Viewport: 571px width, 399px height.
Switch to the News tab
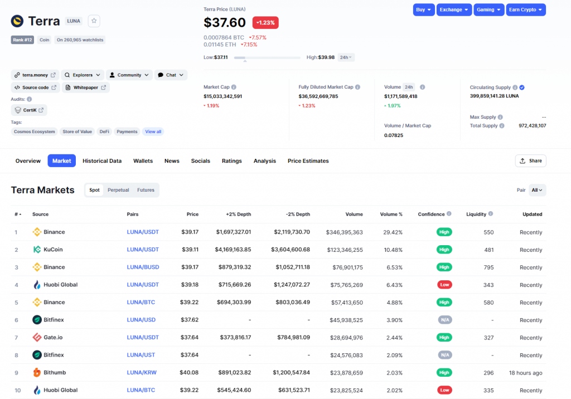pos(172,161)
